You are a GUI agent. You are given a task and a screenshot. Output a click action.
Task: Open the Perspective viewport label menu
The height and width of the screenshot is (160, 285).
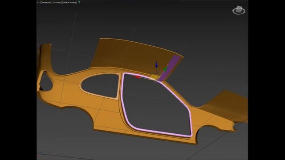pos(46,3)
